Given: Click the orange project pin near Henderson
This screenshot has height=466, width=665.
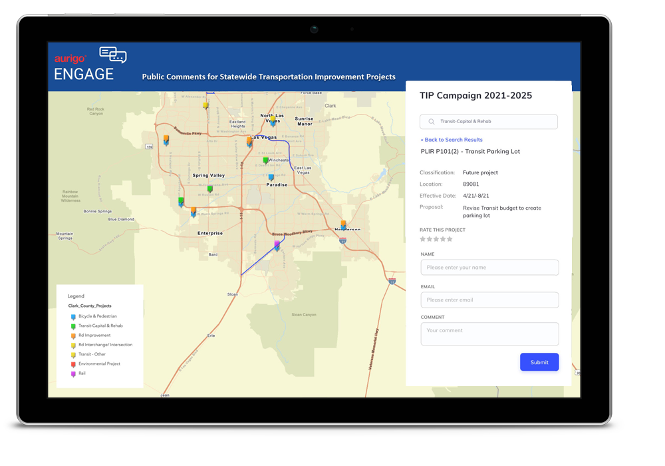Looking at the screenshot, I should tap(343, 224).
